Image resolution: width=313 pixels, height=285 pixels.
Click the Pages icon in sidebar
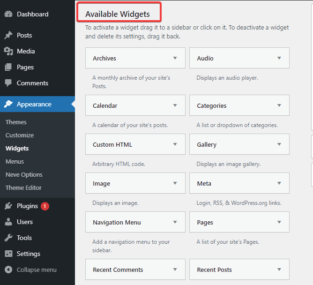(x=8, y=67)
